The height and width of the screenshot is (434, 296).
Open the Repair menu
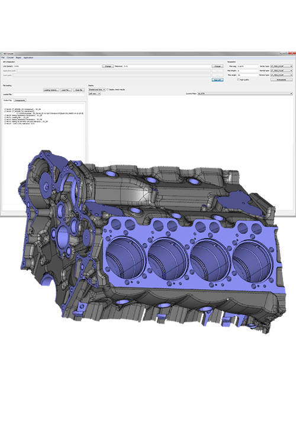pos(18,58)
